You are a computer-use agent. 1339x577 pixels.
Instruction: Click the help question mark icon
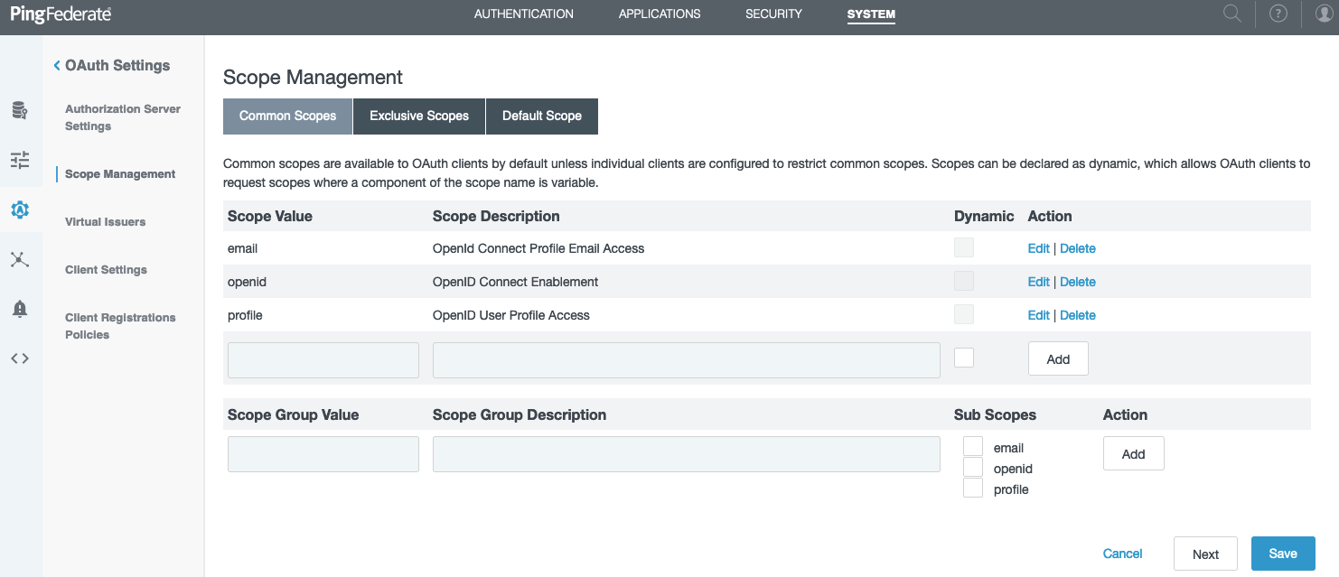pos(1278,14)
